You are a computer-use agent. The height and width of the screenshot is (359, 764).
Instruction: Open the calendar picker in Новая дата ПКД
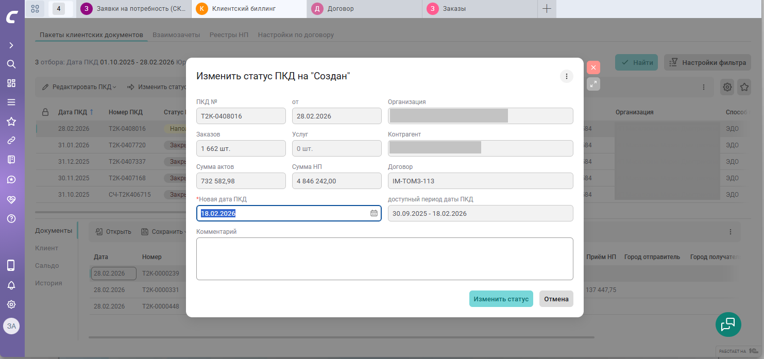[x=374, y=213]
